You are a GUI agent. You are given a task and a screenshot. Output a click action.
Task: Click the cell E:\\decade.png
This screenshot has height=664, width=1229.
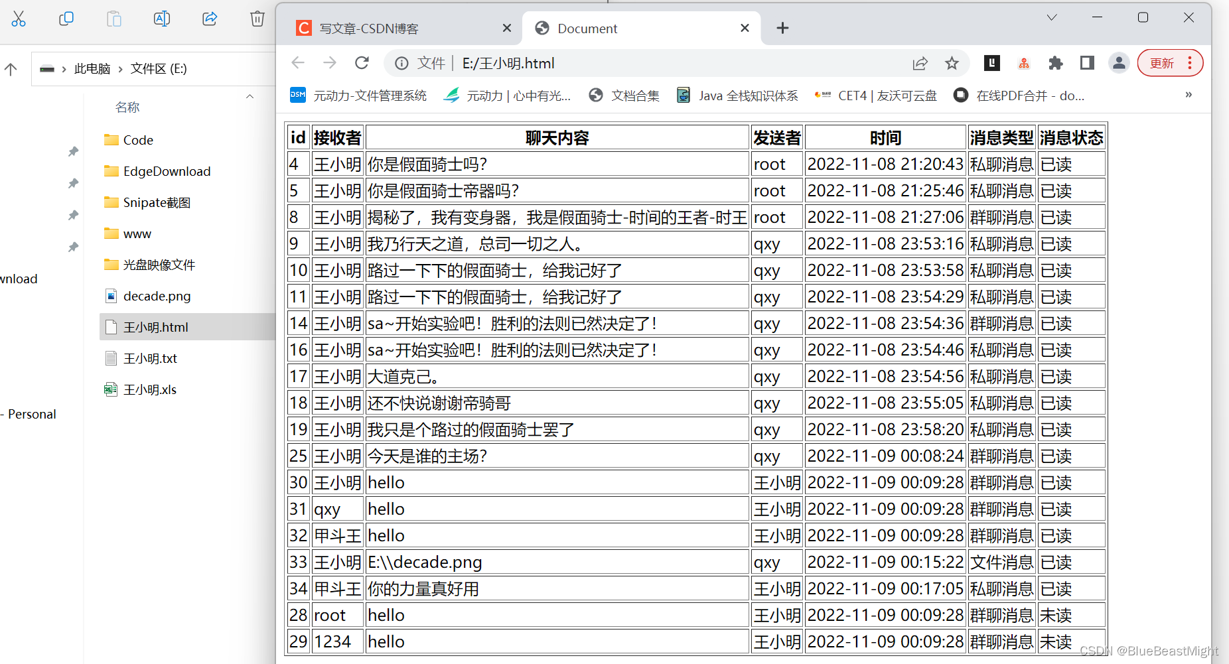(557, 562)
